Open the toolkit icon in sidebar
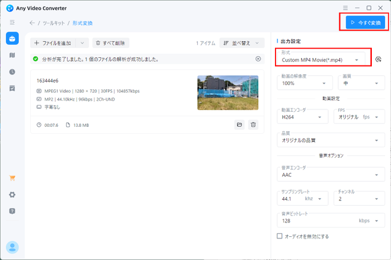Viewport: 391px width, 260px height. (12, 39)
